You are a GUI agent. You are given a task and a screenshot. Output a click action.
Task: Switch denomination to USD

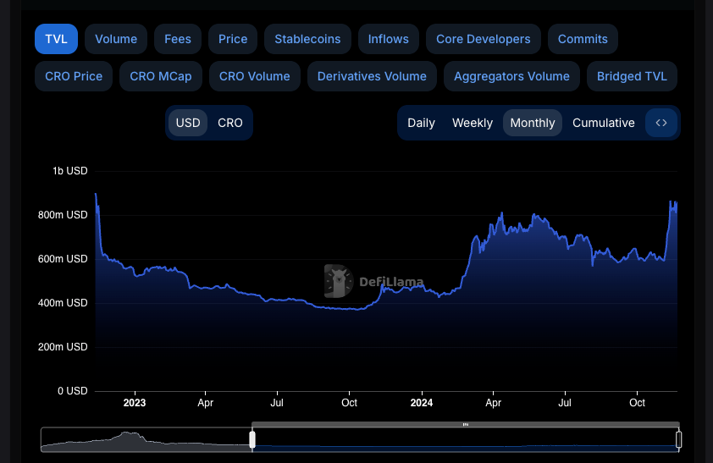pyautogui.click(x=188, y=123)
